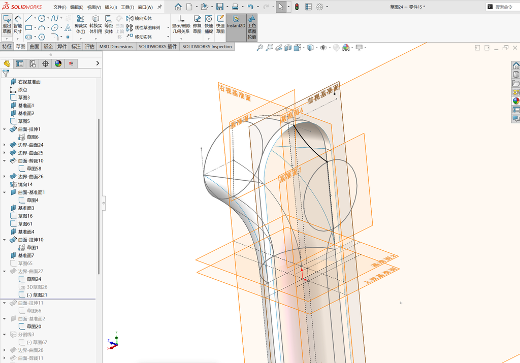Click the 搜索命令 search command field
520x363 pixels.
504,7
